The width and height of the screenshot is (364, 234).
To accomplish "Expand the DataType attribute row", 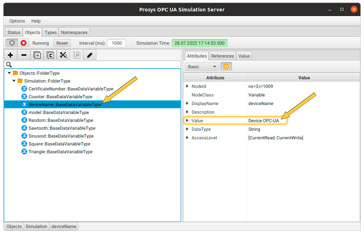I will [x=187, y=129].
